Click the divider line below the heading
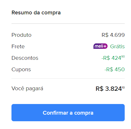 [x=68, y=24]
